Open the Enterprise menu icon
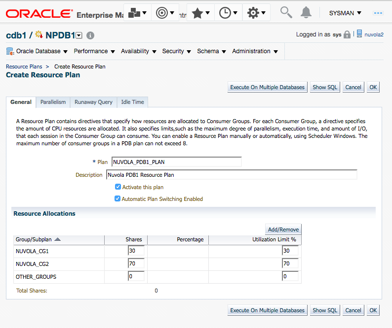Viewport: 392px width, 328px height. [x=137, y=13]
